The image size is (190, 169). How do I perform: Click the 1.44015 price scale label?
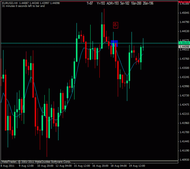(x=184, y=50)
